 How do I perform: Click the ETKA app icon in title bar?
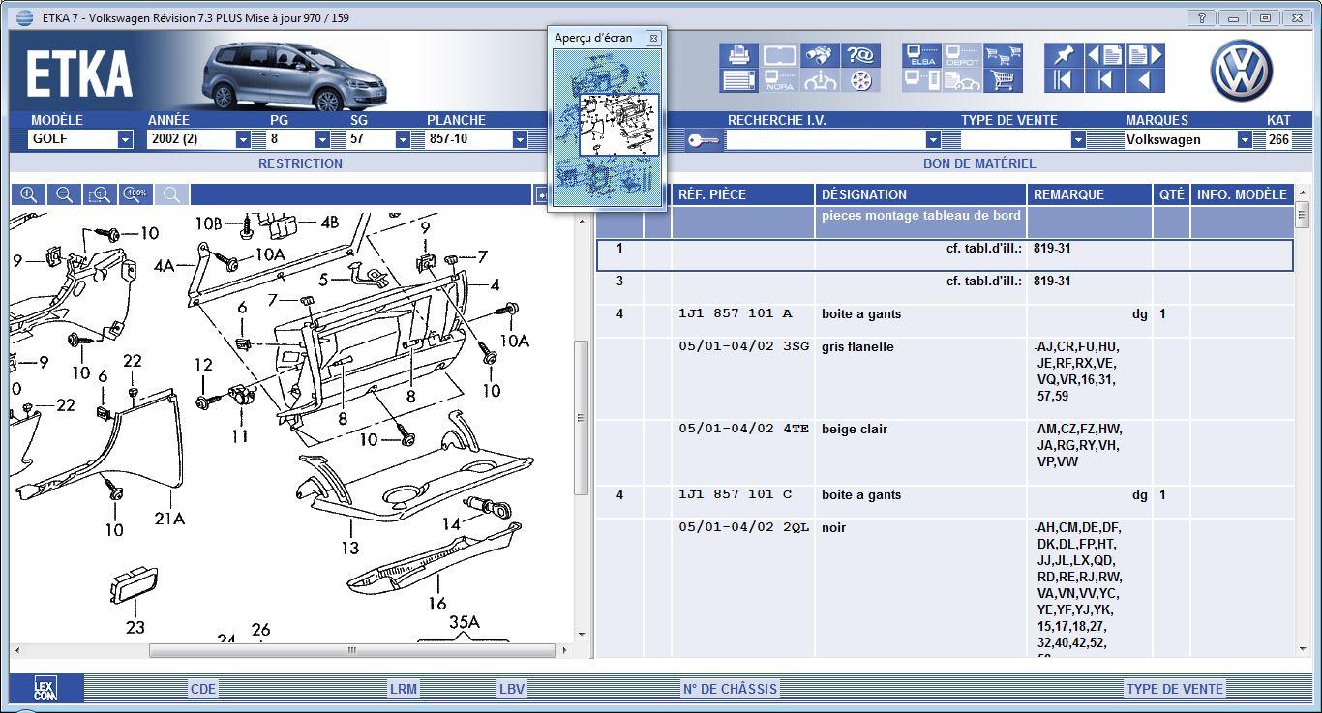25,17
